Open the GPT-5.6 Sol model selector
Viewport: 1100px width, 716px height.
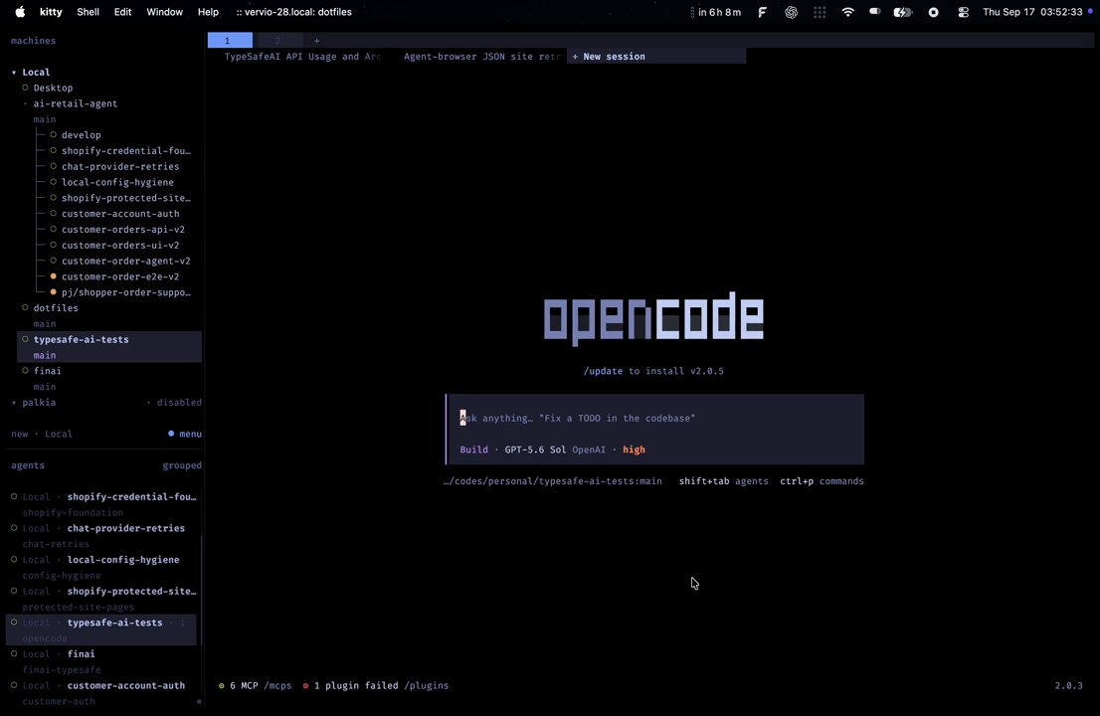click(x=535, y=449)
